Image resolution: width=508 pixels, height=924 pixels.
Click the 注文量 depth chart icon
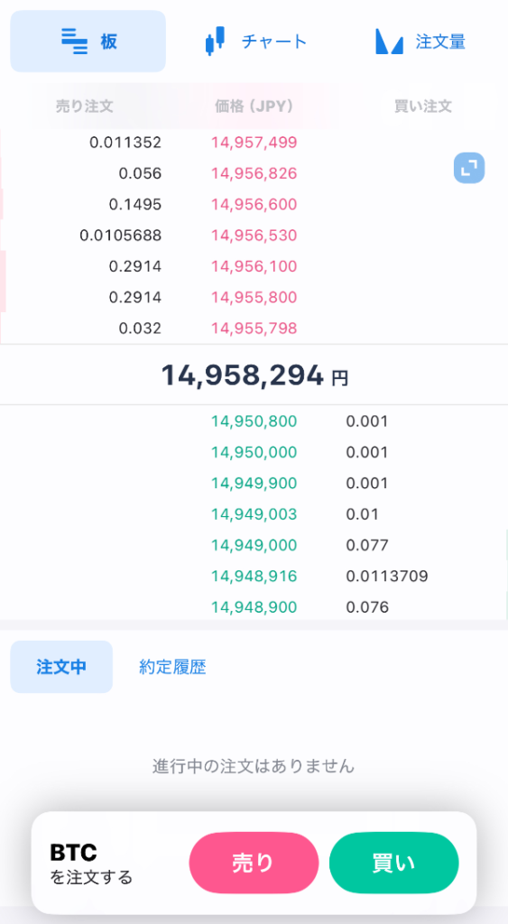coord(389,42)
